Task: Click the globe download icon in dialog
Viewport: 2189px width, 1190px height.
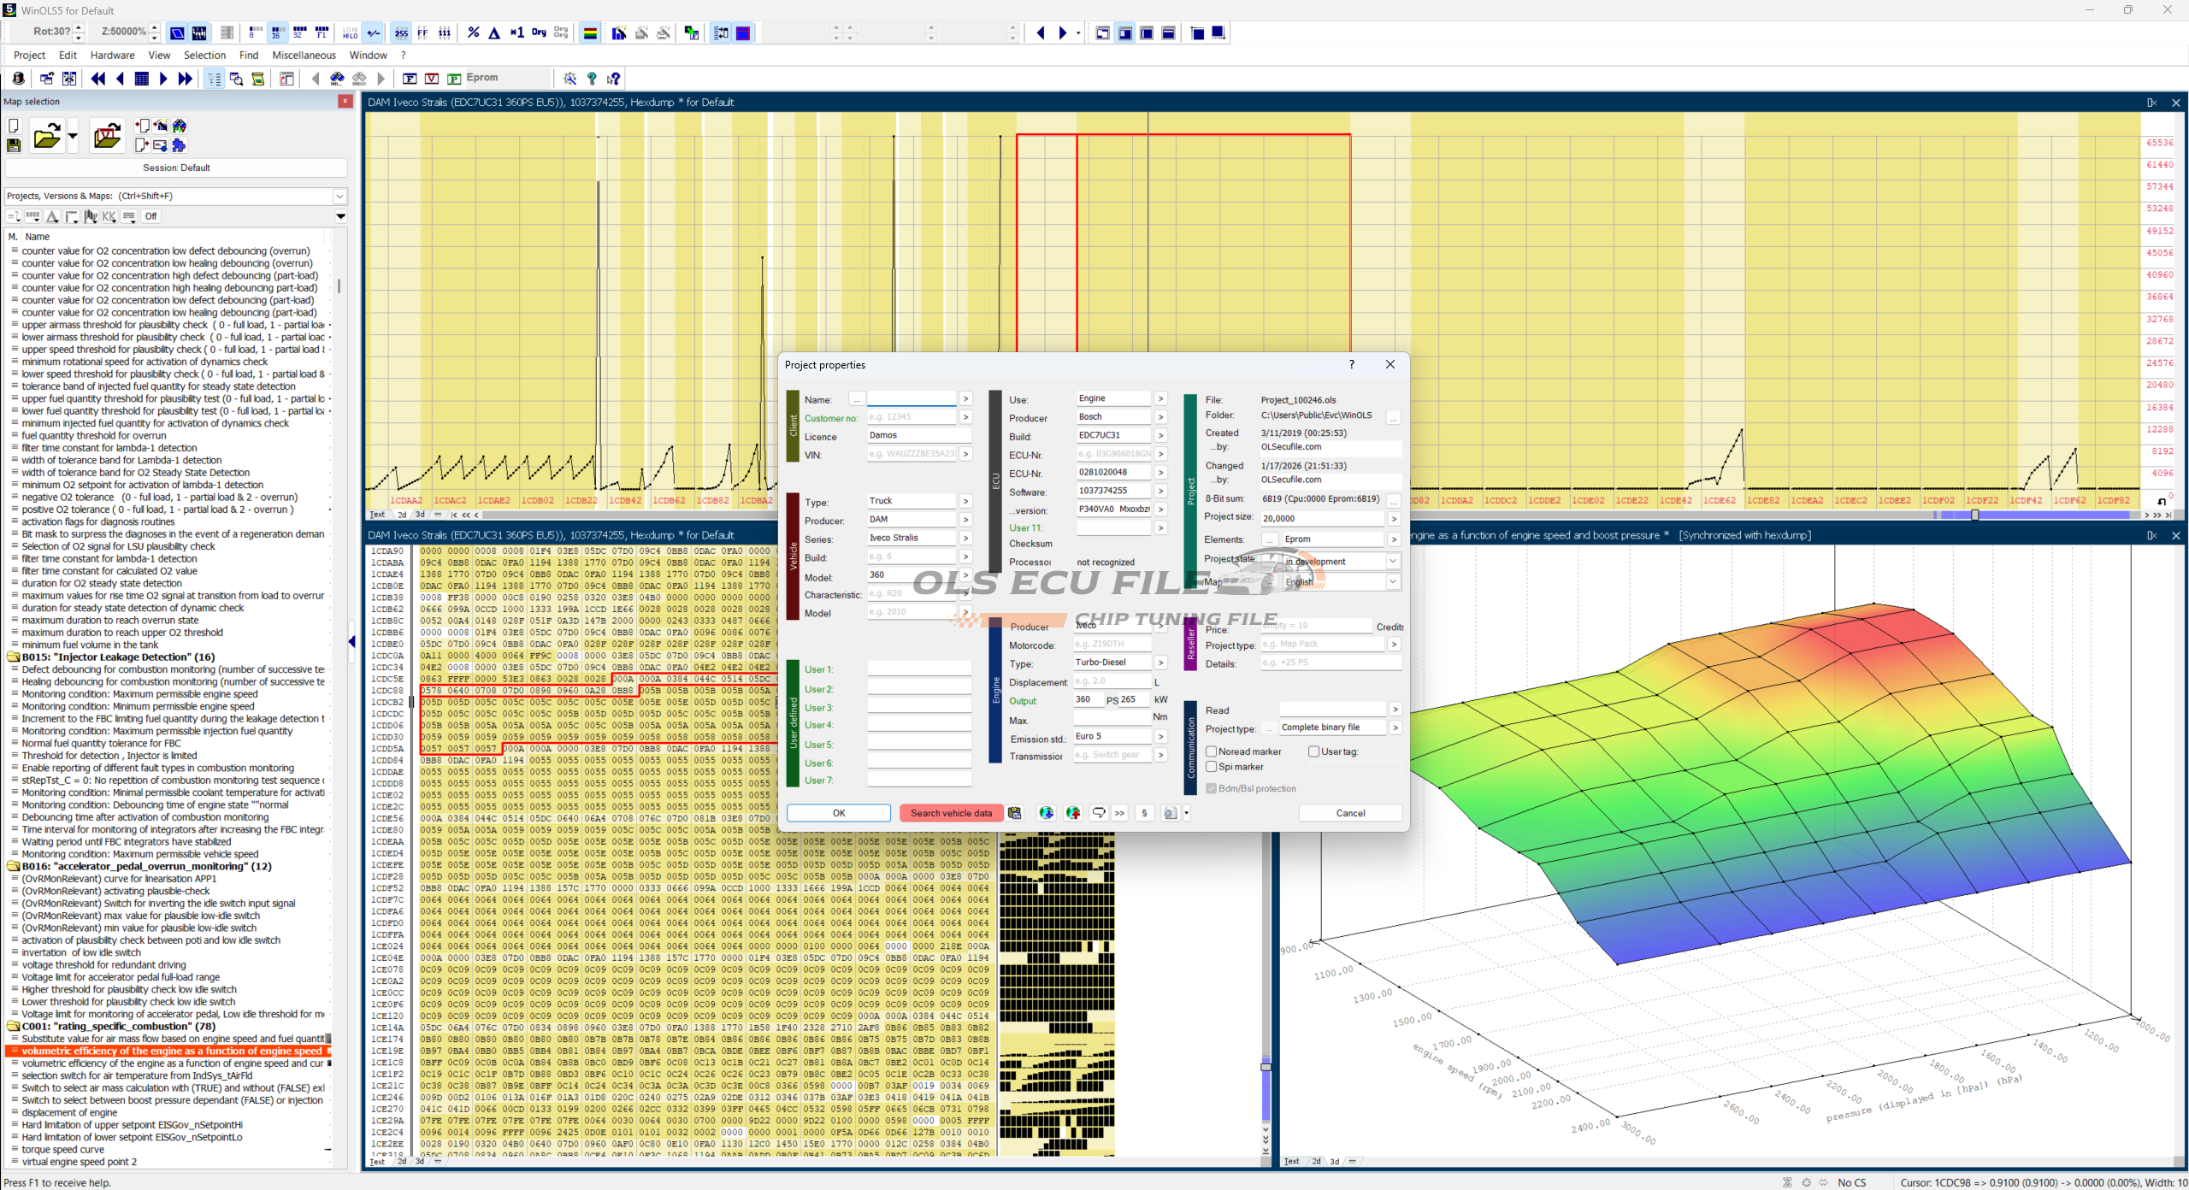Action: click(x=1046, y=813)
